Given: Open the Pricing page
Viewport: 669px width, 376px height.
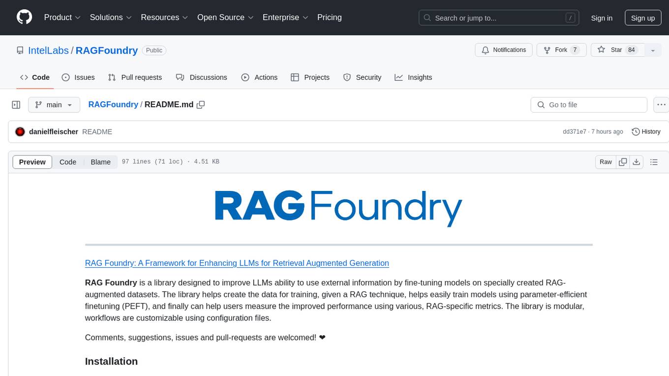Looking at the screenshot, I should coord(330,17).
